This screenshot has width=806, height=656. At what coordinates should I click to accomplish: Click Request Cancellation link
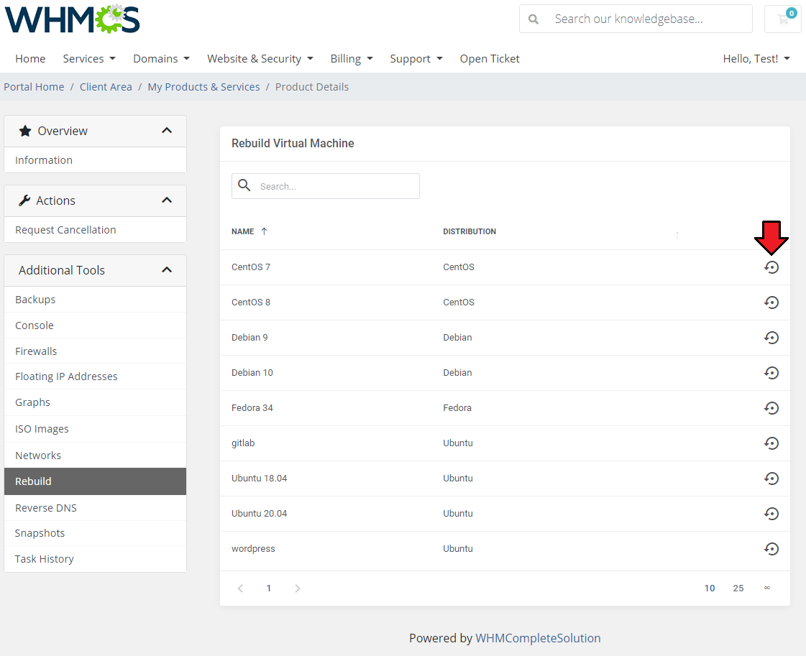pyautogui.click(x=95, y=230)
